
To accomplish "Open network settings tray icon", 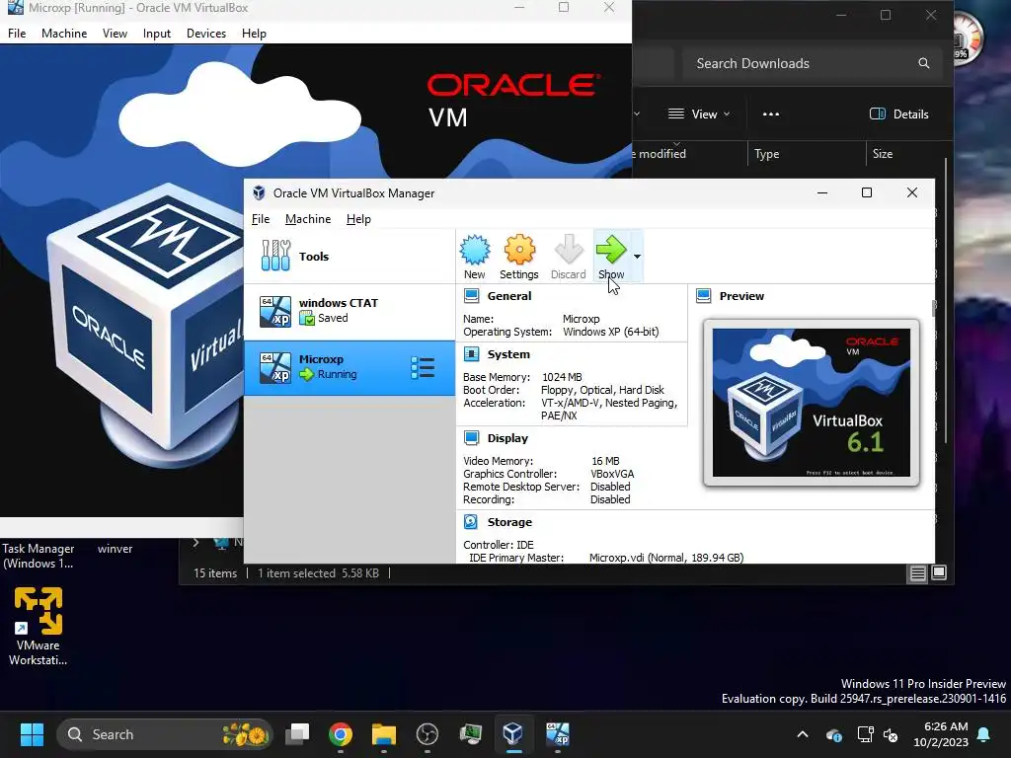I will pyautogui.click(x=865, y=734).
